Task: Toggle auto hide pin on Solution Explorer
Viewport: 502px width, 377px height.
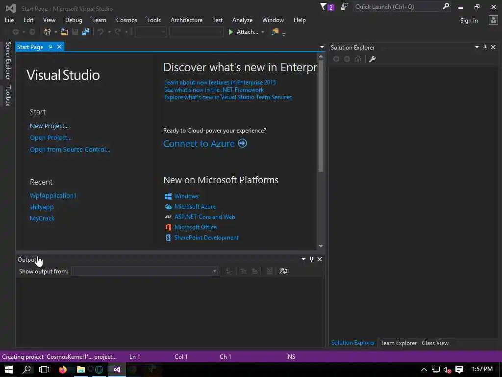Action: [x=485, y=47]
